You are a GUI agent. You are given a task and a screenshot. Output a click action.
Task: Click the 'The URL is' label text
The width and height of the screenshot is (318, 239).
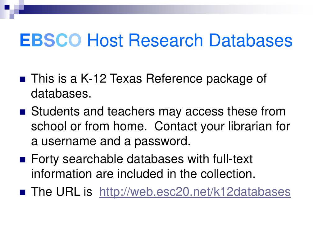62,192
